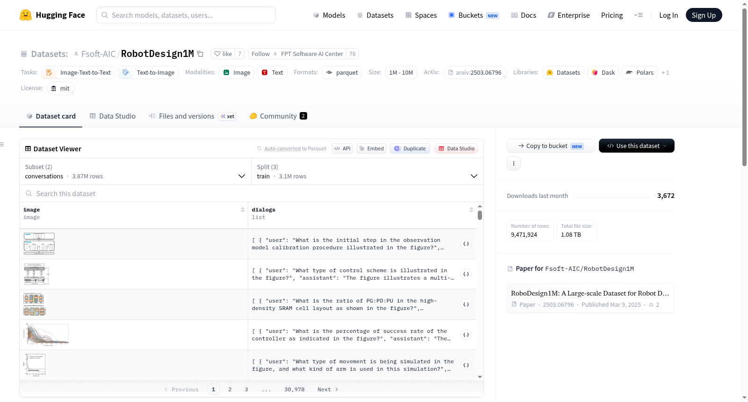Go to page 2 of the dataset

[230, 389]
